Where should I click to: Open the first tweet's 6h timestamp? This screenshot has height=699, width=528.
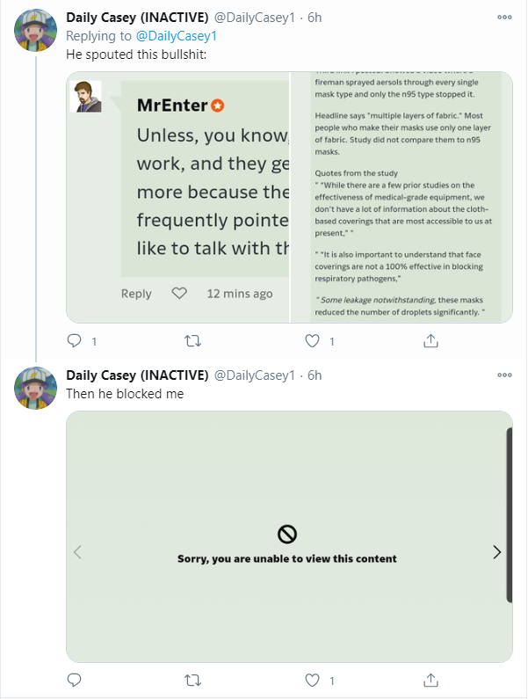(314, 17)
